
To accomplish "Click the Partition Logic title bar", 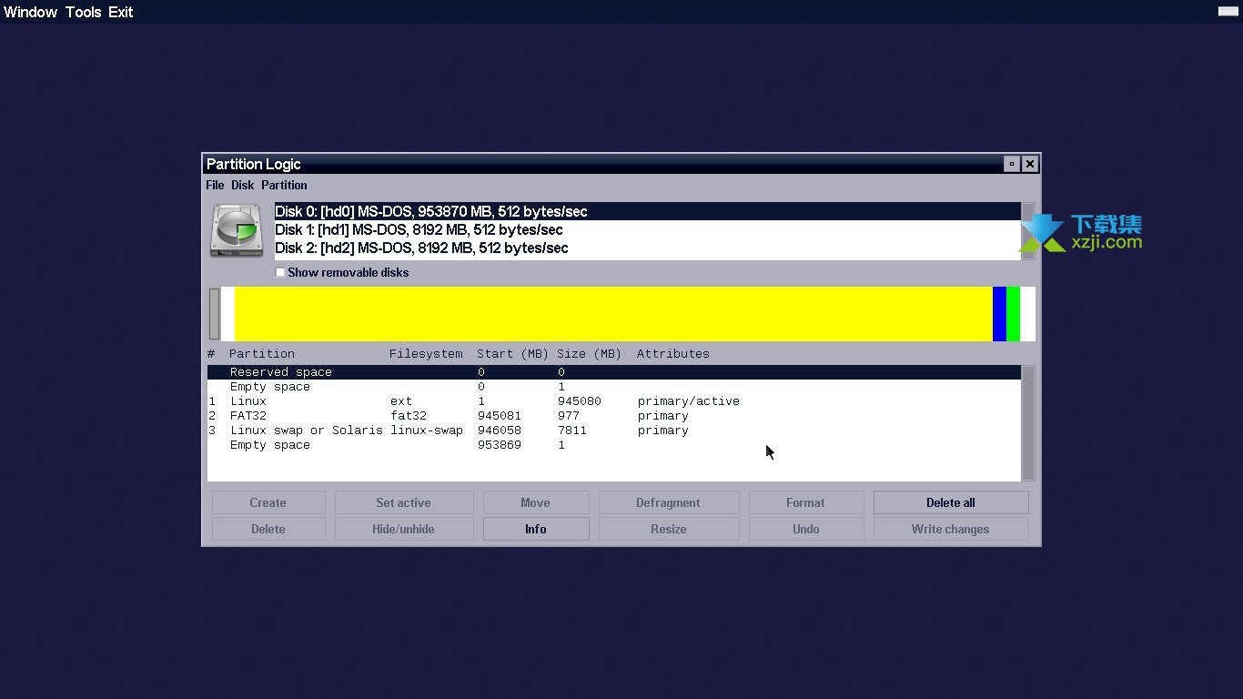I will [x=602, y=164].
